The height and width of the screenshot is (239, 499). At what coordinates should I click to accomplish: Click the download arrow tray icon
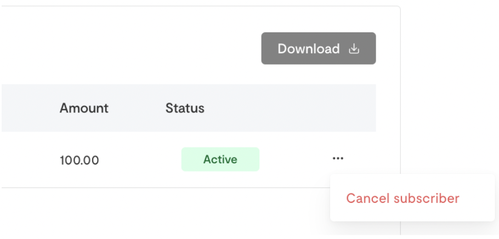click(x=354, y=49)
